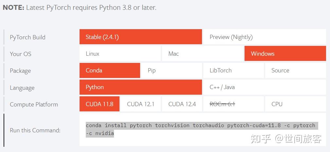Select Linux as your OS
This screenshot has width=330, height=152.
coord(120,54)
